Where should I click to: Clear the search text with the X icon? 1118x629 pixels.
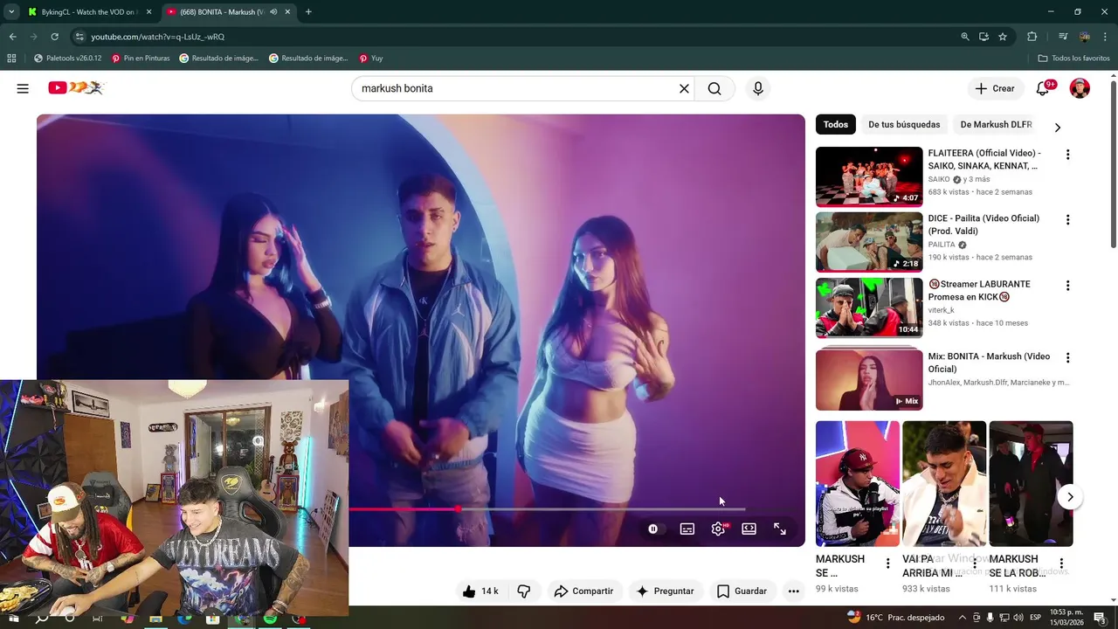(x=684, y=88)
